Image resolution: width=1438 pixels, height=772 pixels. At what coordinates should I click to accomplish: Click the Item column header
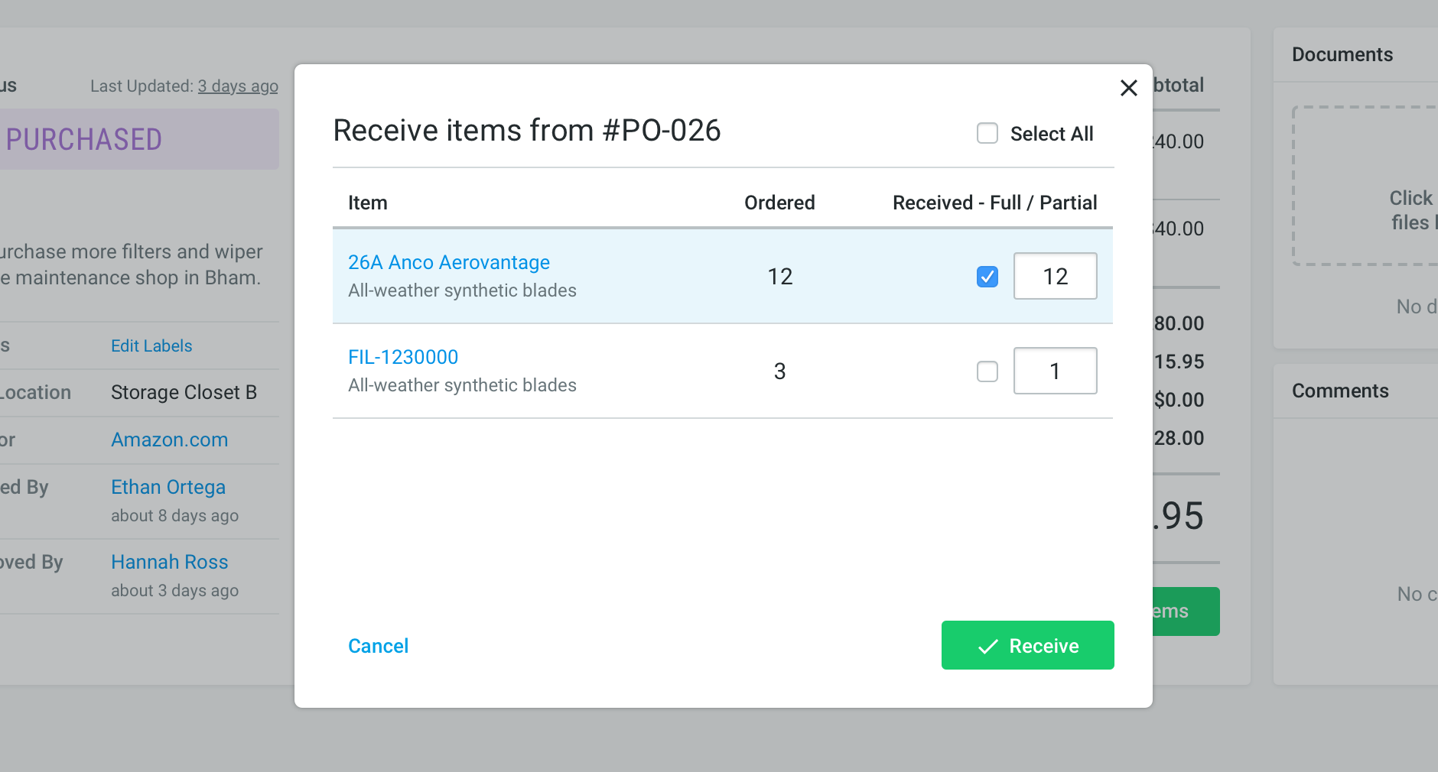tap(368, 203)
